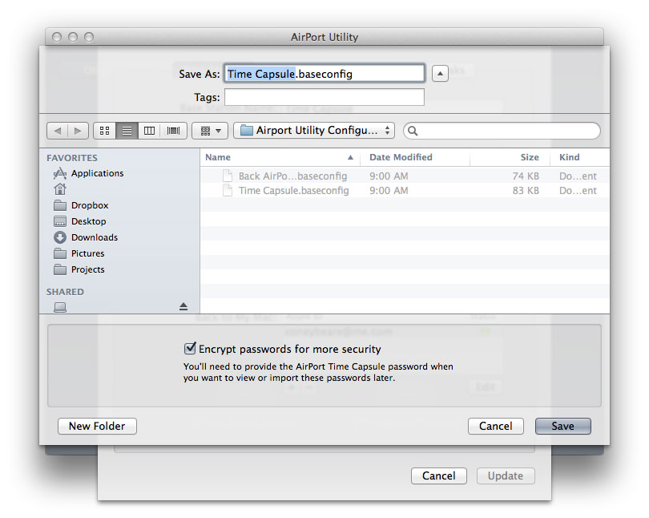Focus the search field

502,131
